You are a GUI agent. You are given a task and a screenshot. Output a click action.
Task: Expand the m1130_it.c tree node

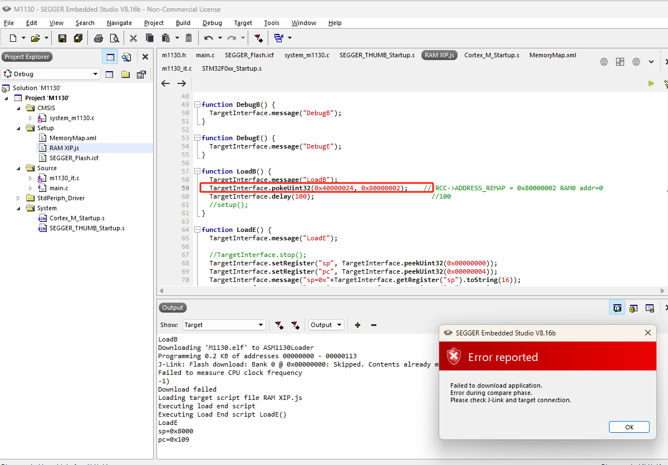(x=31, y=178)
